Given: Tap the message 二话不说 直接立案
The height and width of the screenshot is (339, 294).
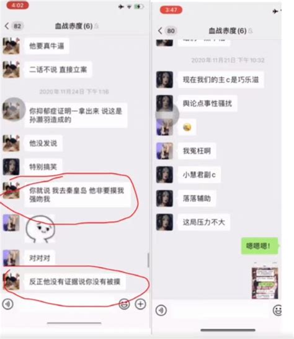Looking at the screenshot, I should pos(58,70).
